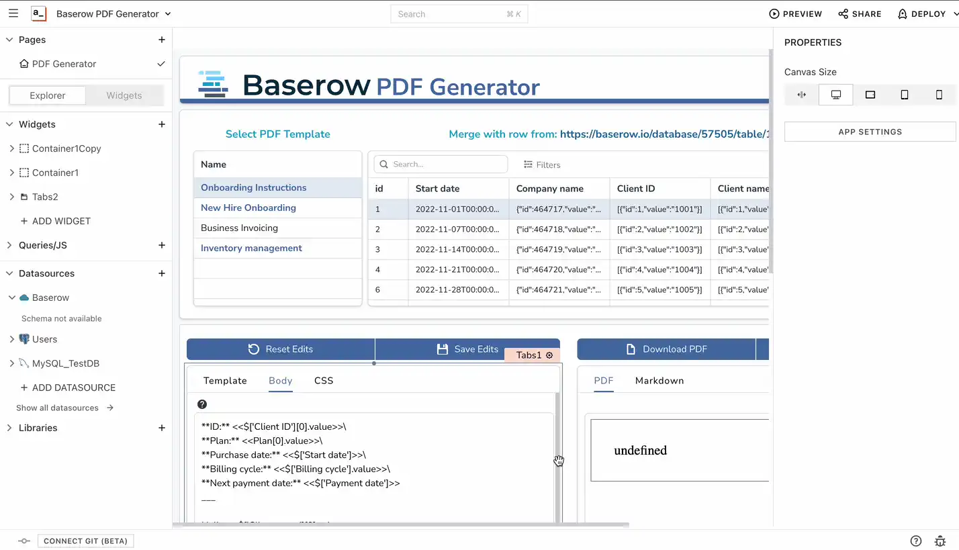Expand the Container1 widget tree

[x=12, y=173]
